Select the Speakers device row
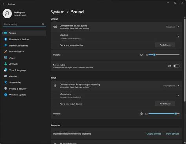The width and height of the screenshot is (186, 144). [117, 36]
